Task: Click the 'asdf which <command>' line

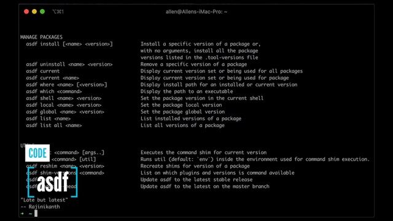Action: point(54,91)
